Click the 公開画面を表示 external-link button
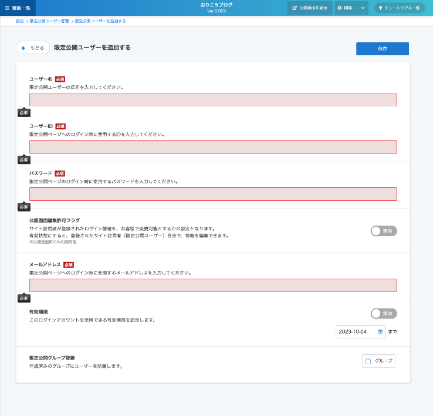The width and height of the screenshot is (433, 416). point(310,8)
